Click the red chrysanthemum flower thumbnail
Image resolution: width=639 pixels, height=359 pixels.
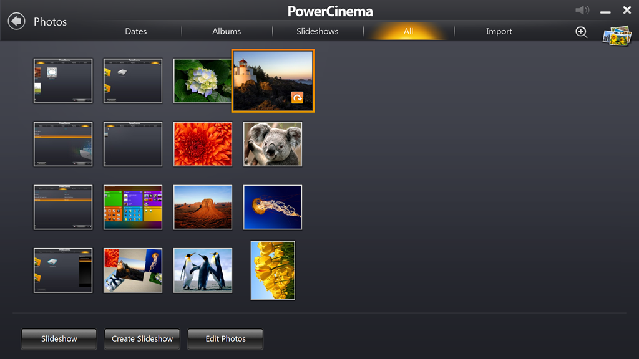tap(203, 144)
